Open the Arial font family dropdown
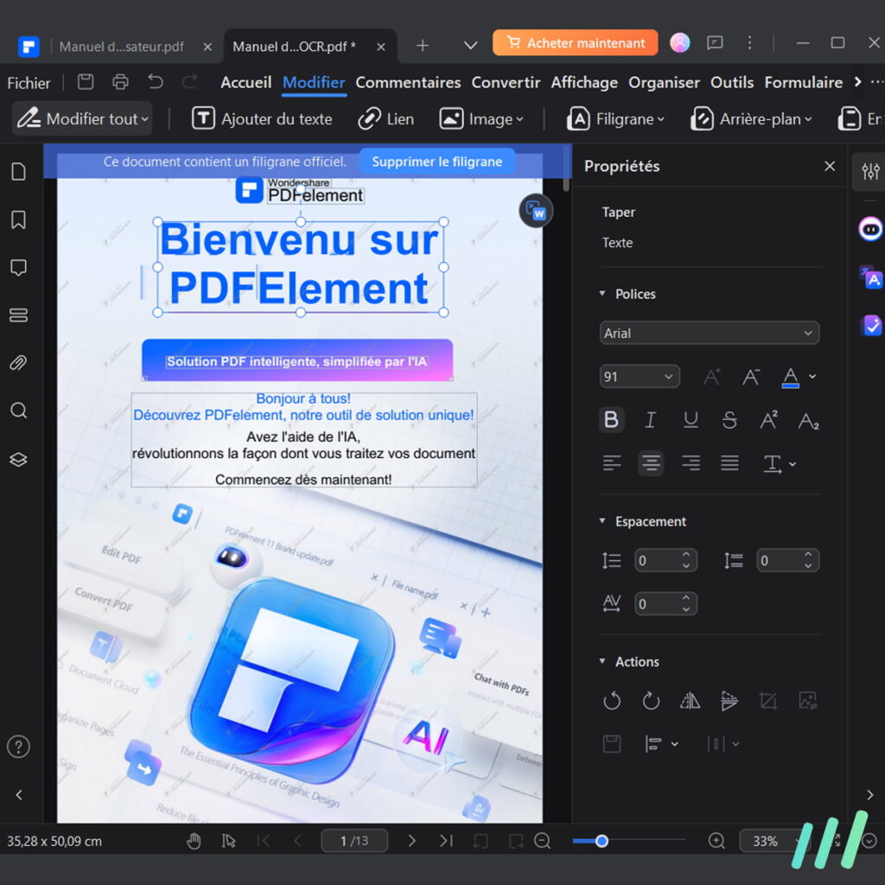Image resolution: width=885 pixels, height=885 pixels. [710, 333]
